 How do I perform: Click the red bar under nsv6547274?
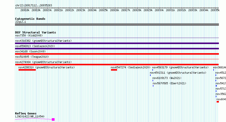tap(114, 70)
